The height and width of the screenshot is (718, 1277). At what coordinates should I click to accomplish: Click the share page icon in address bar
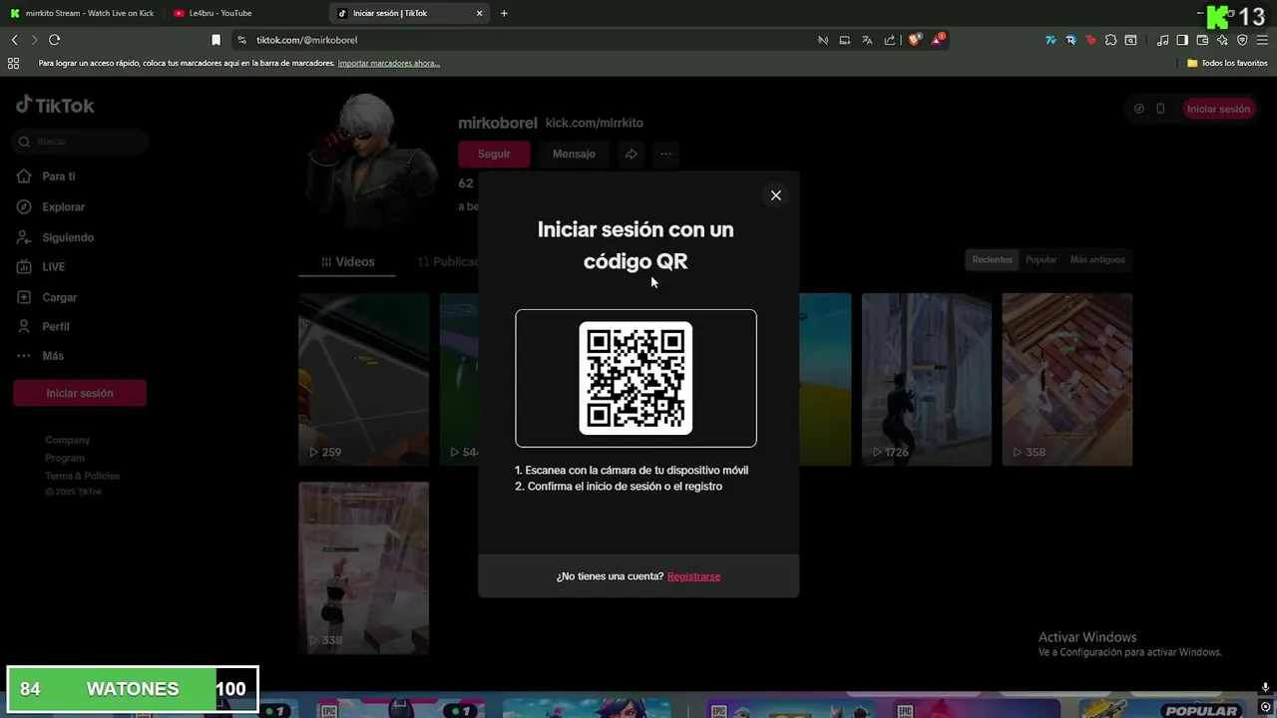(x=890, y=40)
